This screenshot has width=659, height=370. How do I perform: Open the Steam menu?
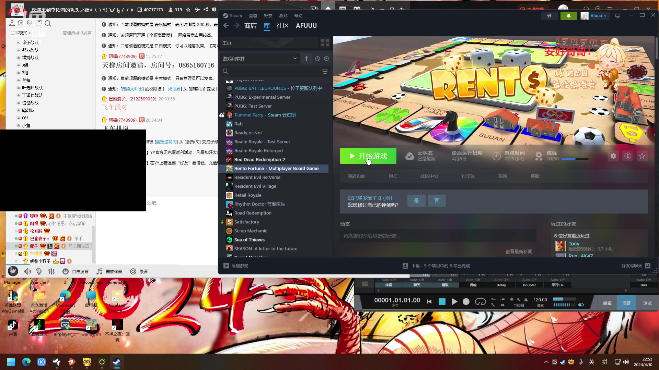coord(232,16)
